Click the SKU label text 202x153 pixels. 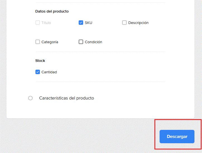[x=88, y=23]
